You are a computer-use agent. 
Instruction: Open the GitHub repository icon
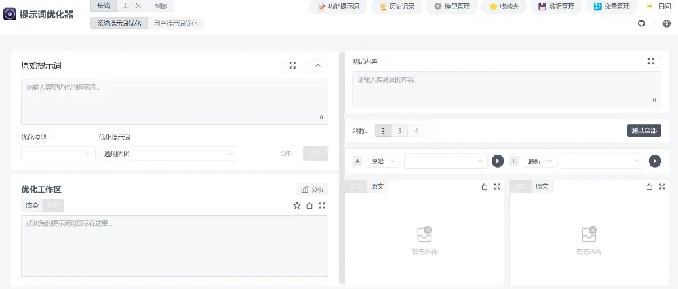coord(641,24)
